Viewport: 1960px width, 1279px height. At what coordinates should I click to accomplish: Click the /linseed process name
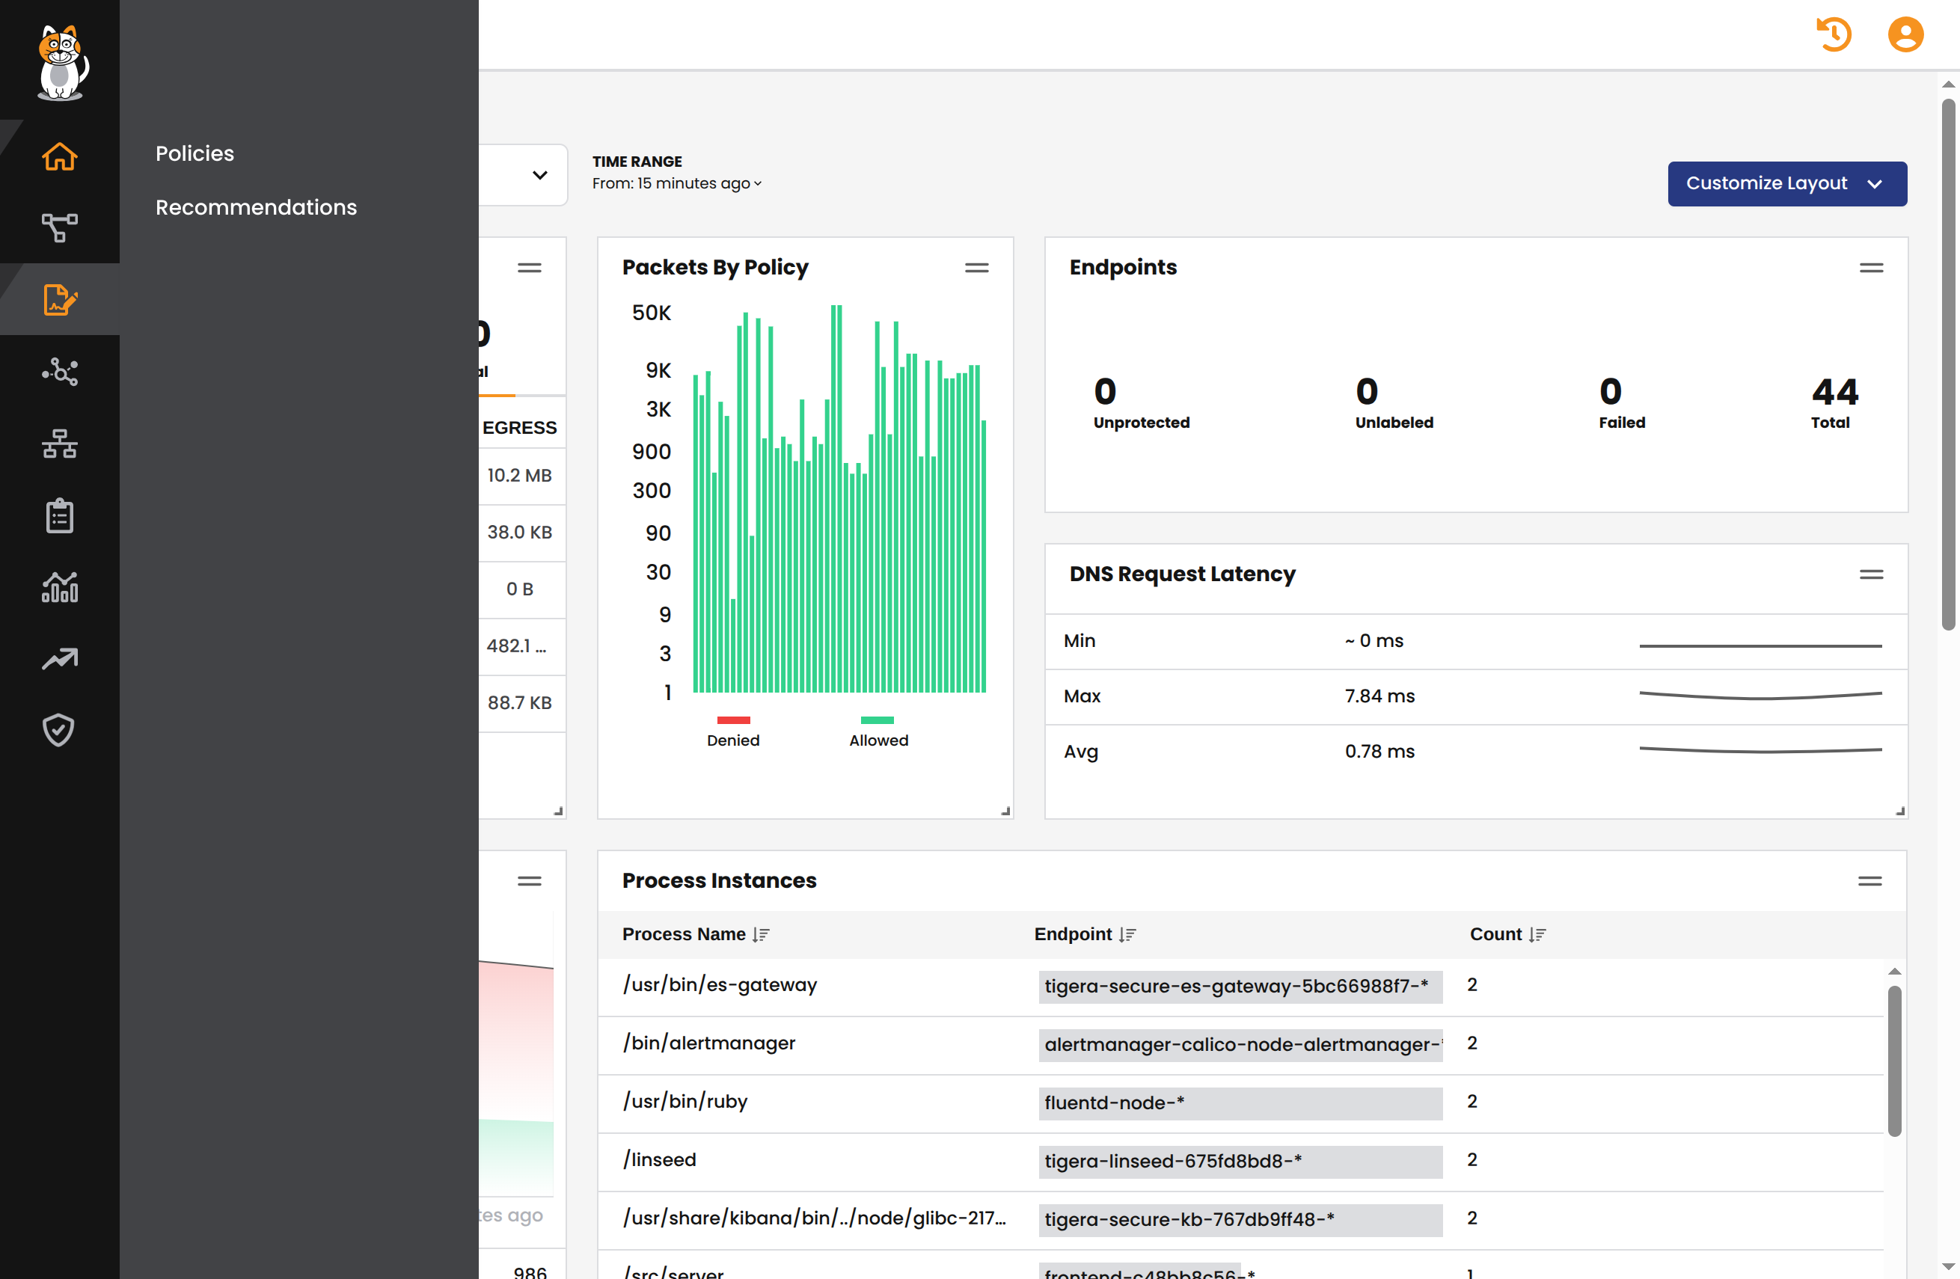pyautogui.click(x=660, y=1160)
